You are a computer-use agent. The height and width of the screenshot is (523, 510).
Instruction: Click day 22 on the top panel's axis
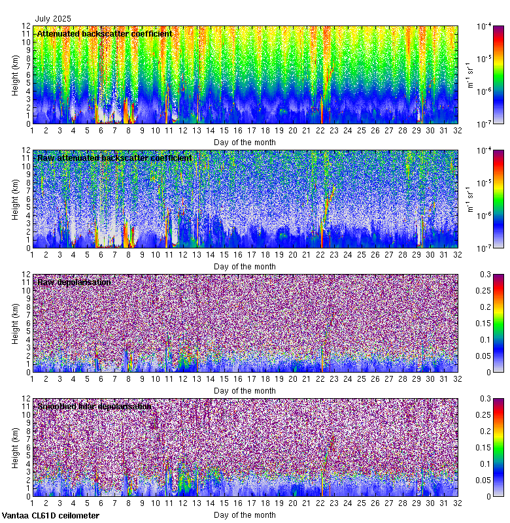[320, 131]
